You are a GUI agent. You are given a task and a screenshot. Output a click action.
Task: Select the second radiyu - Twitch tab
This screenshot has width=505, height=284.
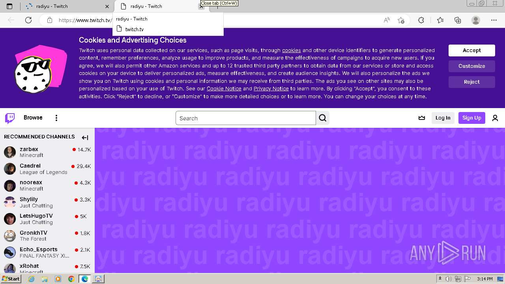(x=161, y=6)
